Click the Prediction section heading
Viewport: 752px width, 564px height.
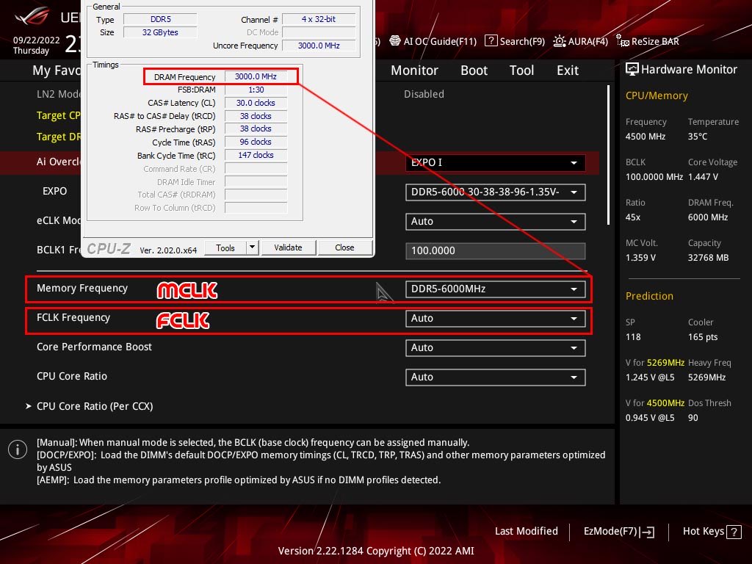click(x=649, y=296)
